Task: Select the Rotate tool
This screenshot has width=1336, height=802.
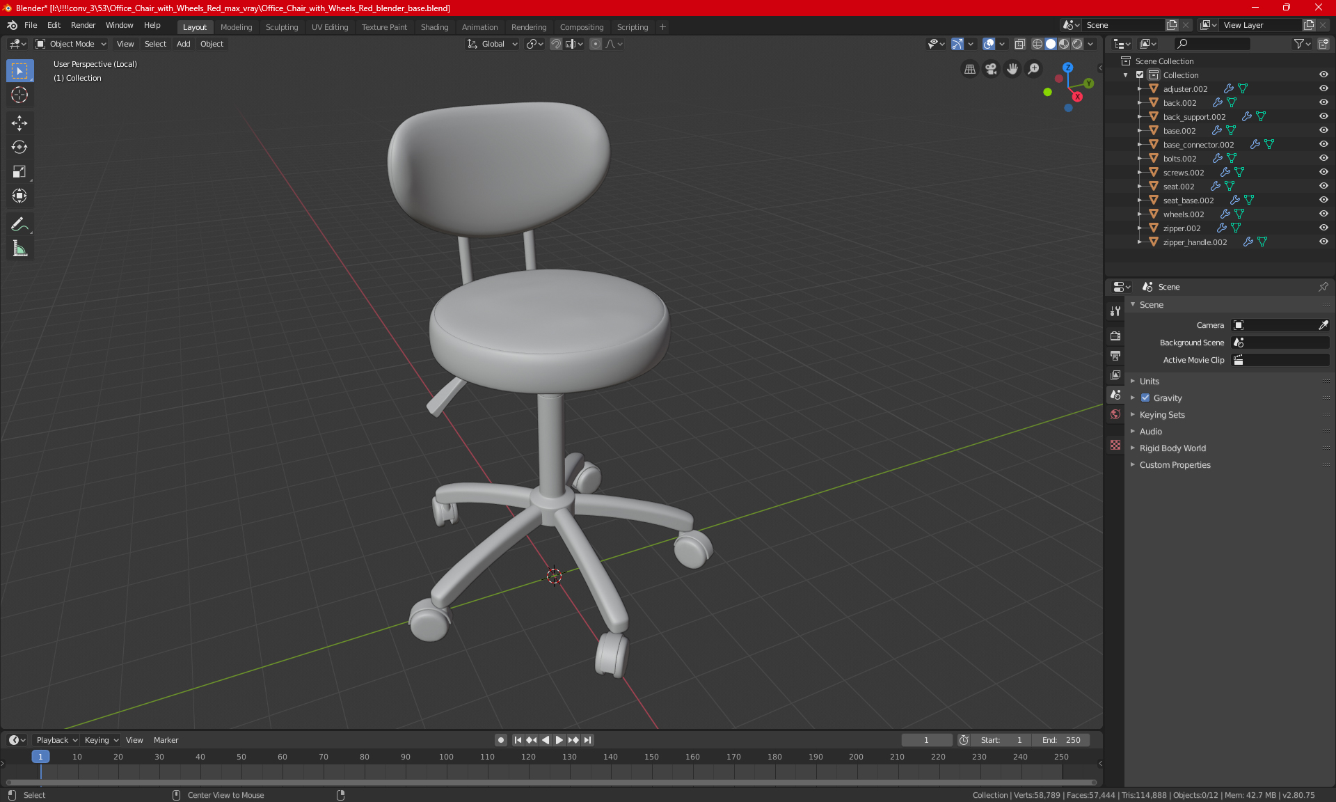Action: 19,147
